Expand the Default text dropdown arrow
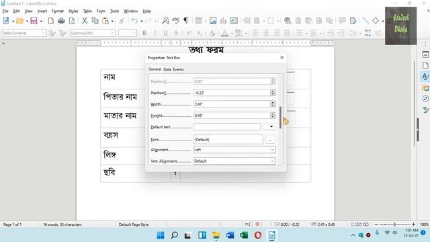This screenshot has height=242, width=430. coord(269,126)
